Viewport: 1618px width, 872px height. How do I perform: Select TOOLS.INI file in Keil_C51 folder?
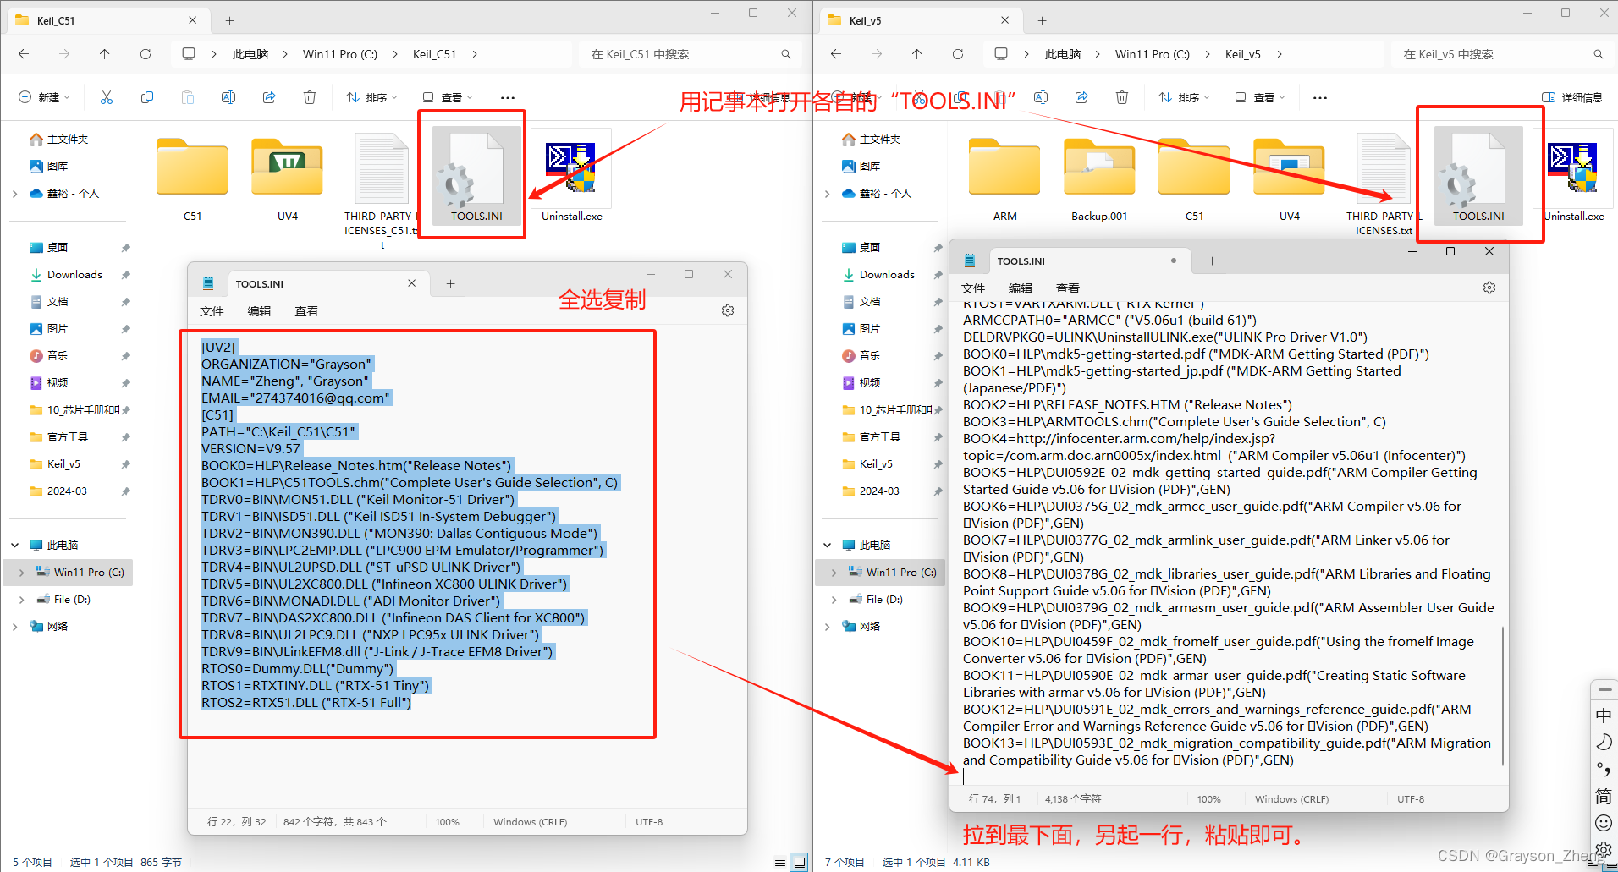(476, 176)
